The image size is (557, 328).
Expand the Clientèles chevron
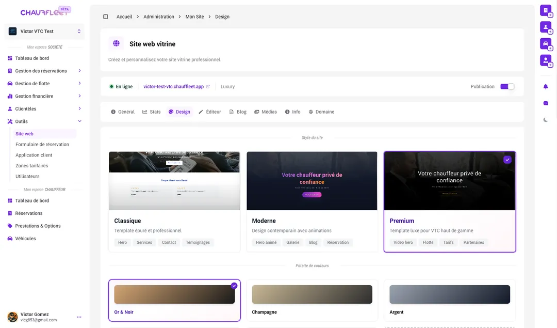[79, 108]
